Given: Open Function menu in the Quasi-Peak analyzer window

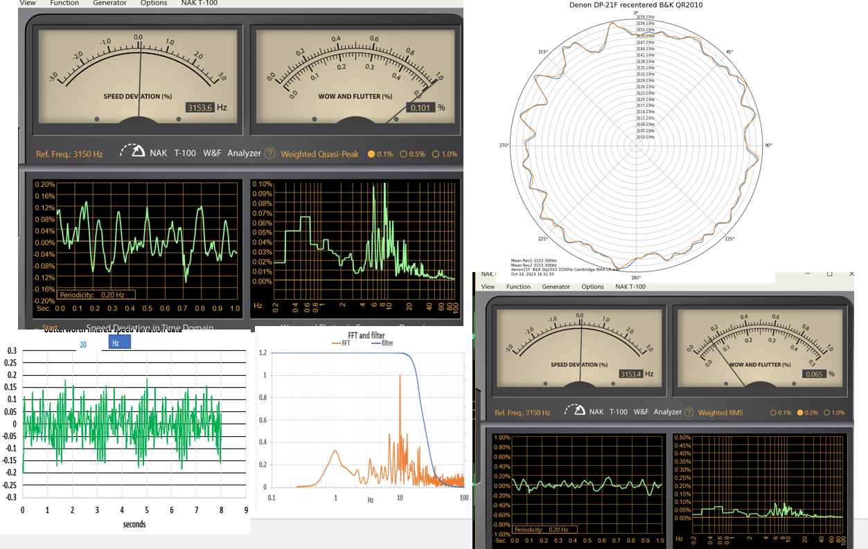Looking at the screenshot, I should pos(64,3).
